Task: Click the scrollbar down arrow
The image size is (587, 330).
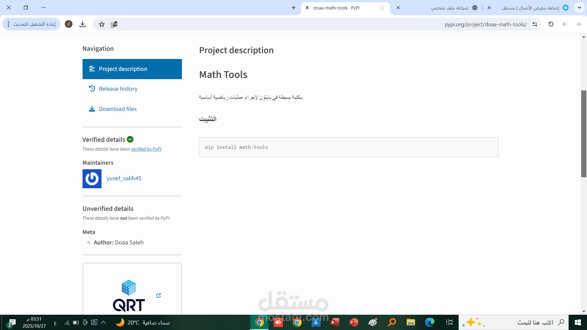Action: (584, 311)
